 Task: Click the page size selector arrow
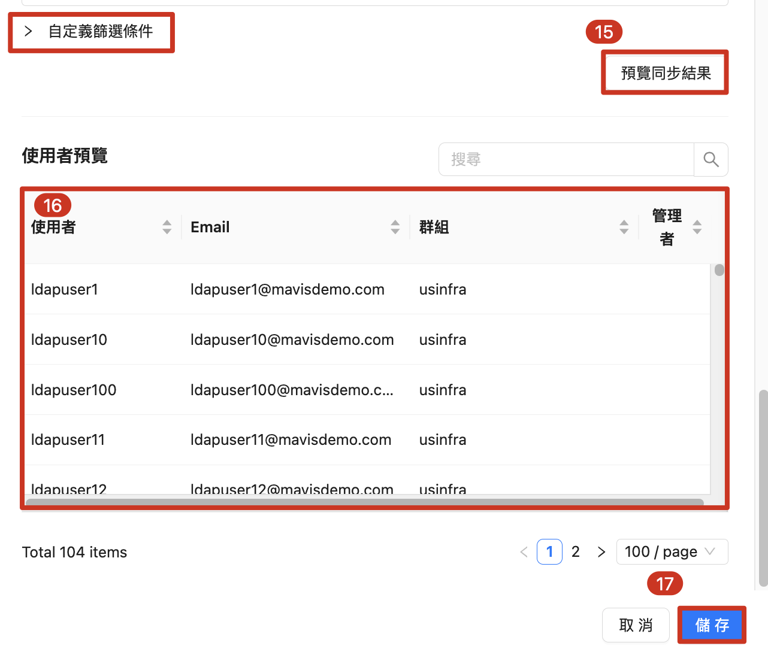[711, 551]
